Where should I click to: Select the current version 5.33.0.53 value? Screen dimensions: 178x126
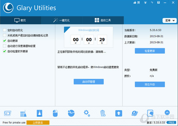point(155,30)
